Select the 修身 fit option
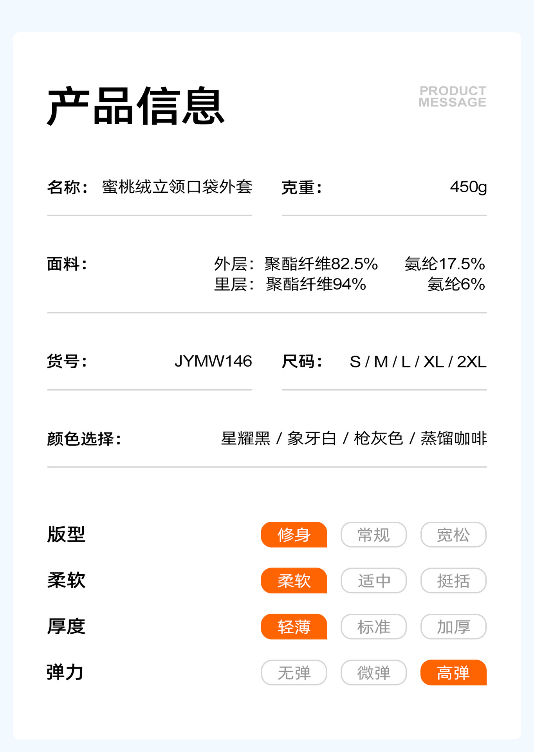534x752 pixels. pyautogui.click(x=294, y=535)
